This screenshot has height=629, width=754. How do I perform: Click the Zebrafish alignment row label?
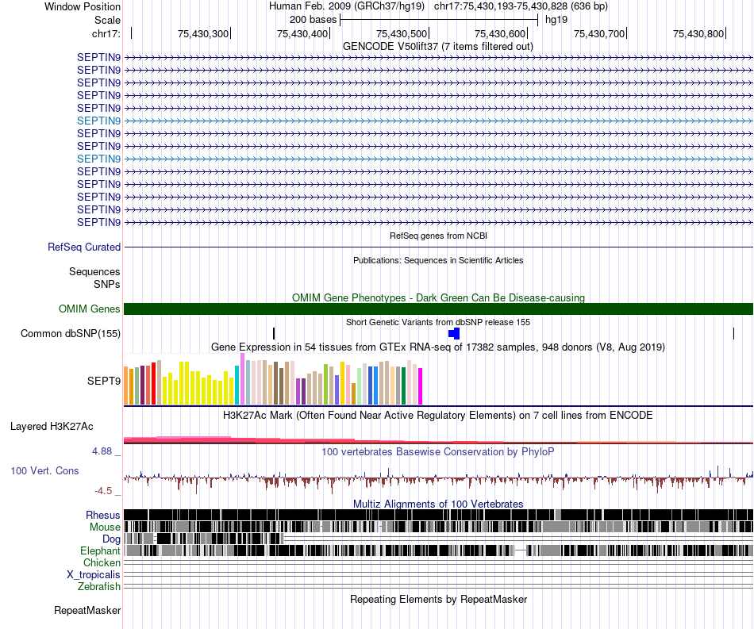(x=99, y=587)
